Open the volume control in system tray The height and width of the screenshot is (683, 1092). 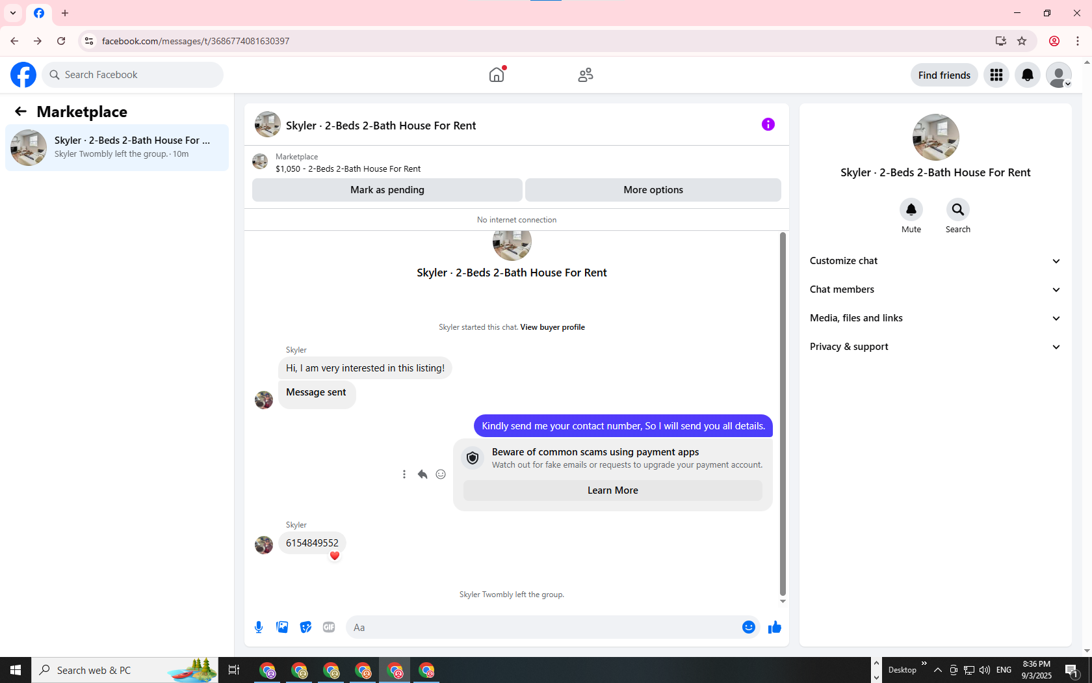point(985,670)
